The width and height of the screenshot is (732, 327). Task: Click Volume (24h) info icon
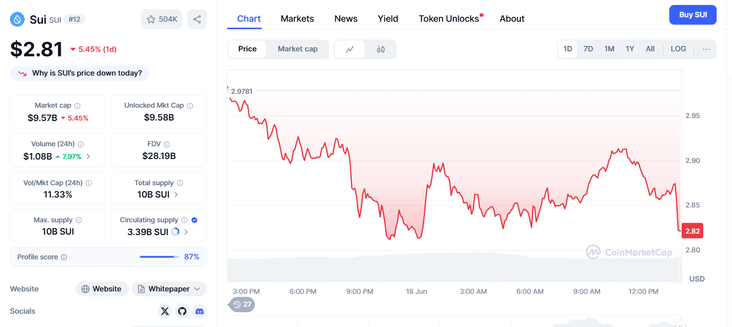(x=81, y=144)
